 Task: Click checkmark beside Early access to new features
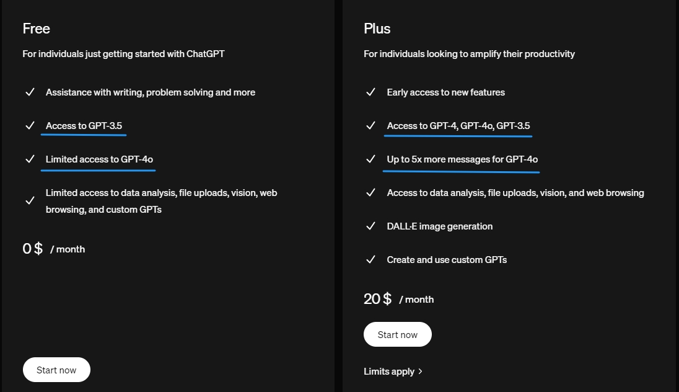(x=370, y=92)
